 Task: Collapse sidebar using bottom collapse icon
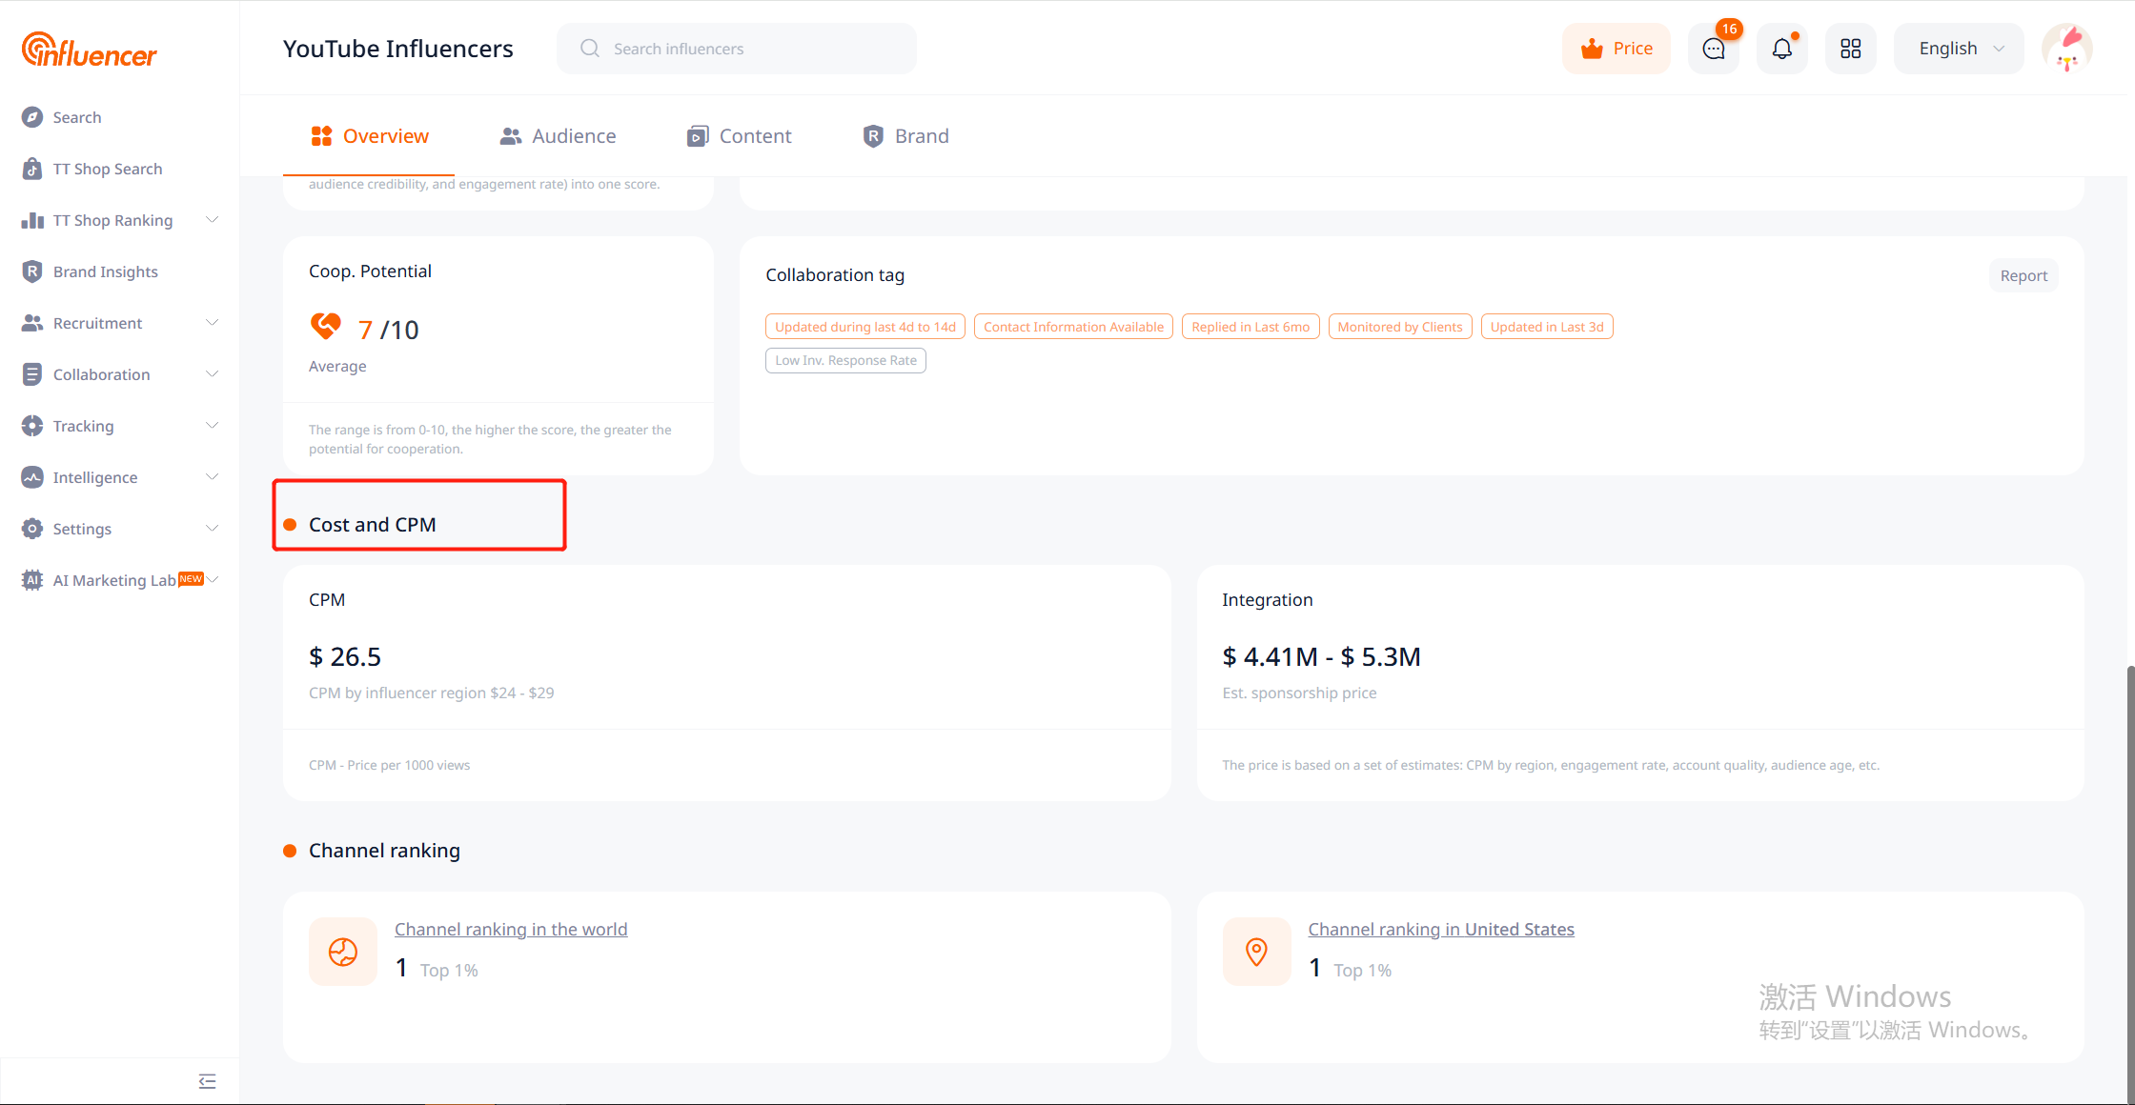[207, 1081]
